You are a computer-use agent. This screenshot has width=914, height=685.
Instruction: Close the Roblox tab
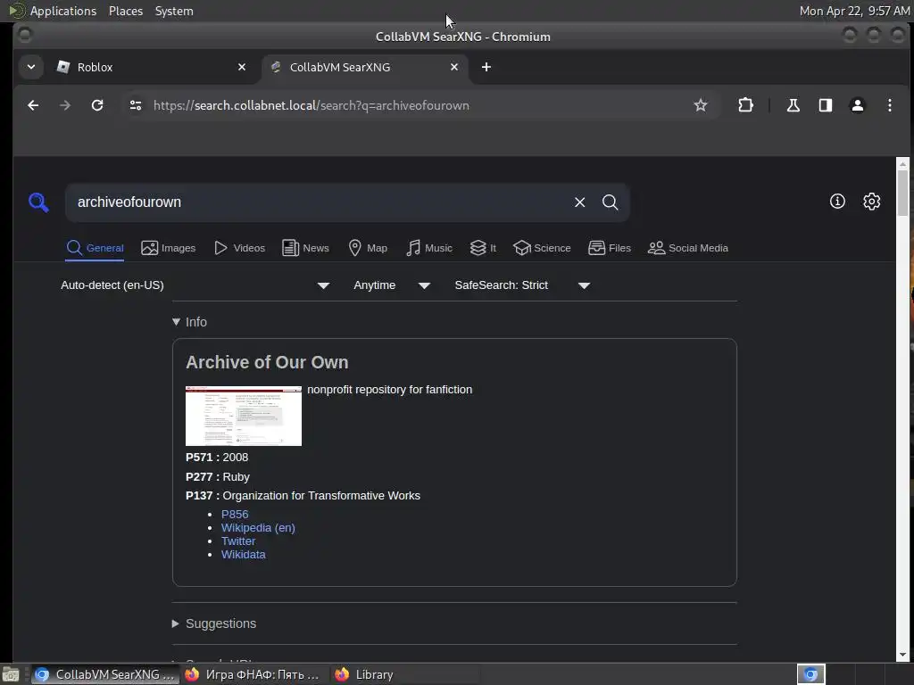click(241, 67)
